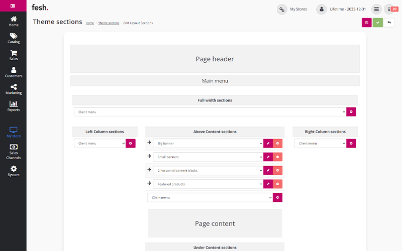
Task: Go to Sales Channels in sidebar
Action: click(x=14, y=151)
